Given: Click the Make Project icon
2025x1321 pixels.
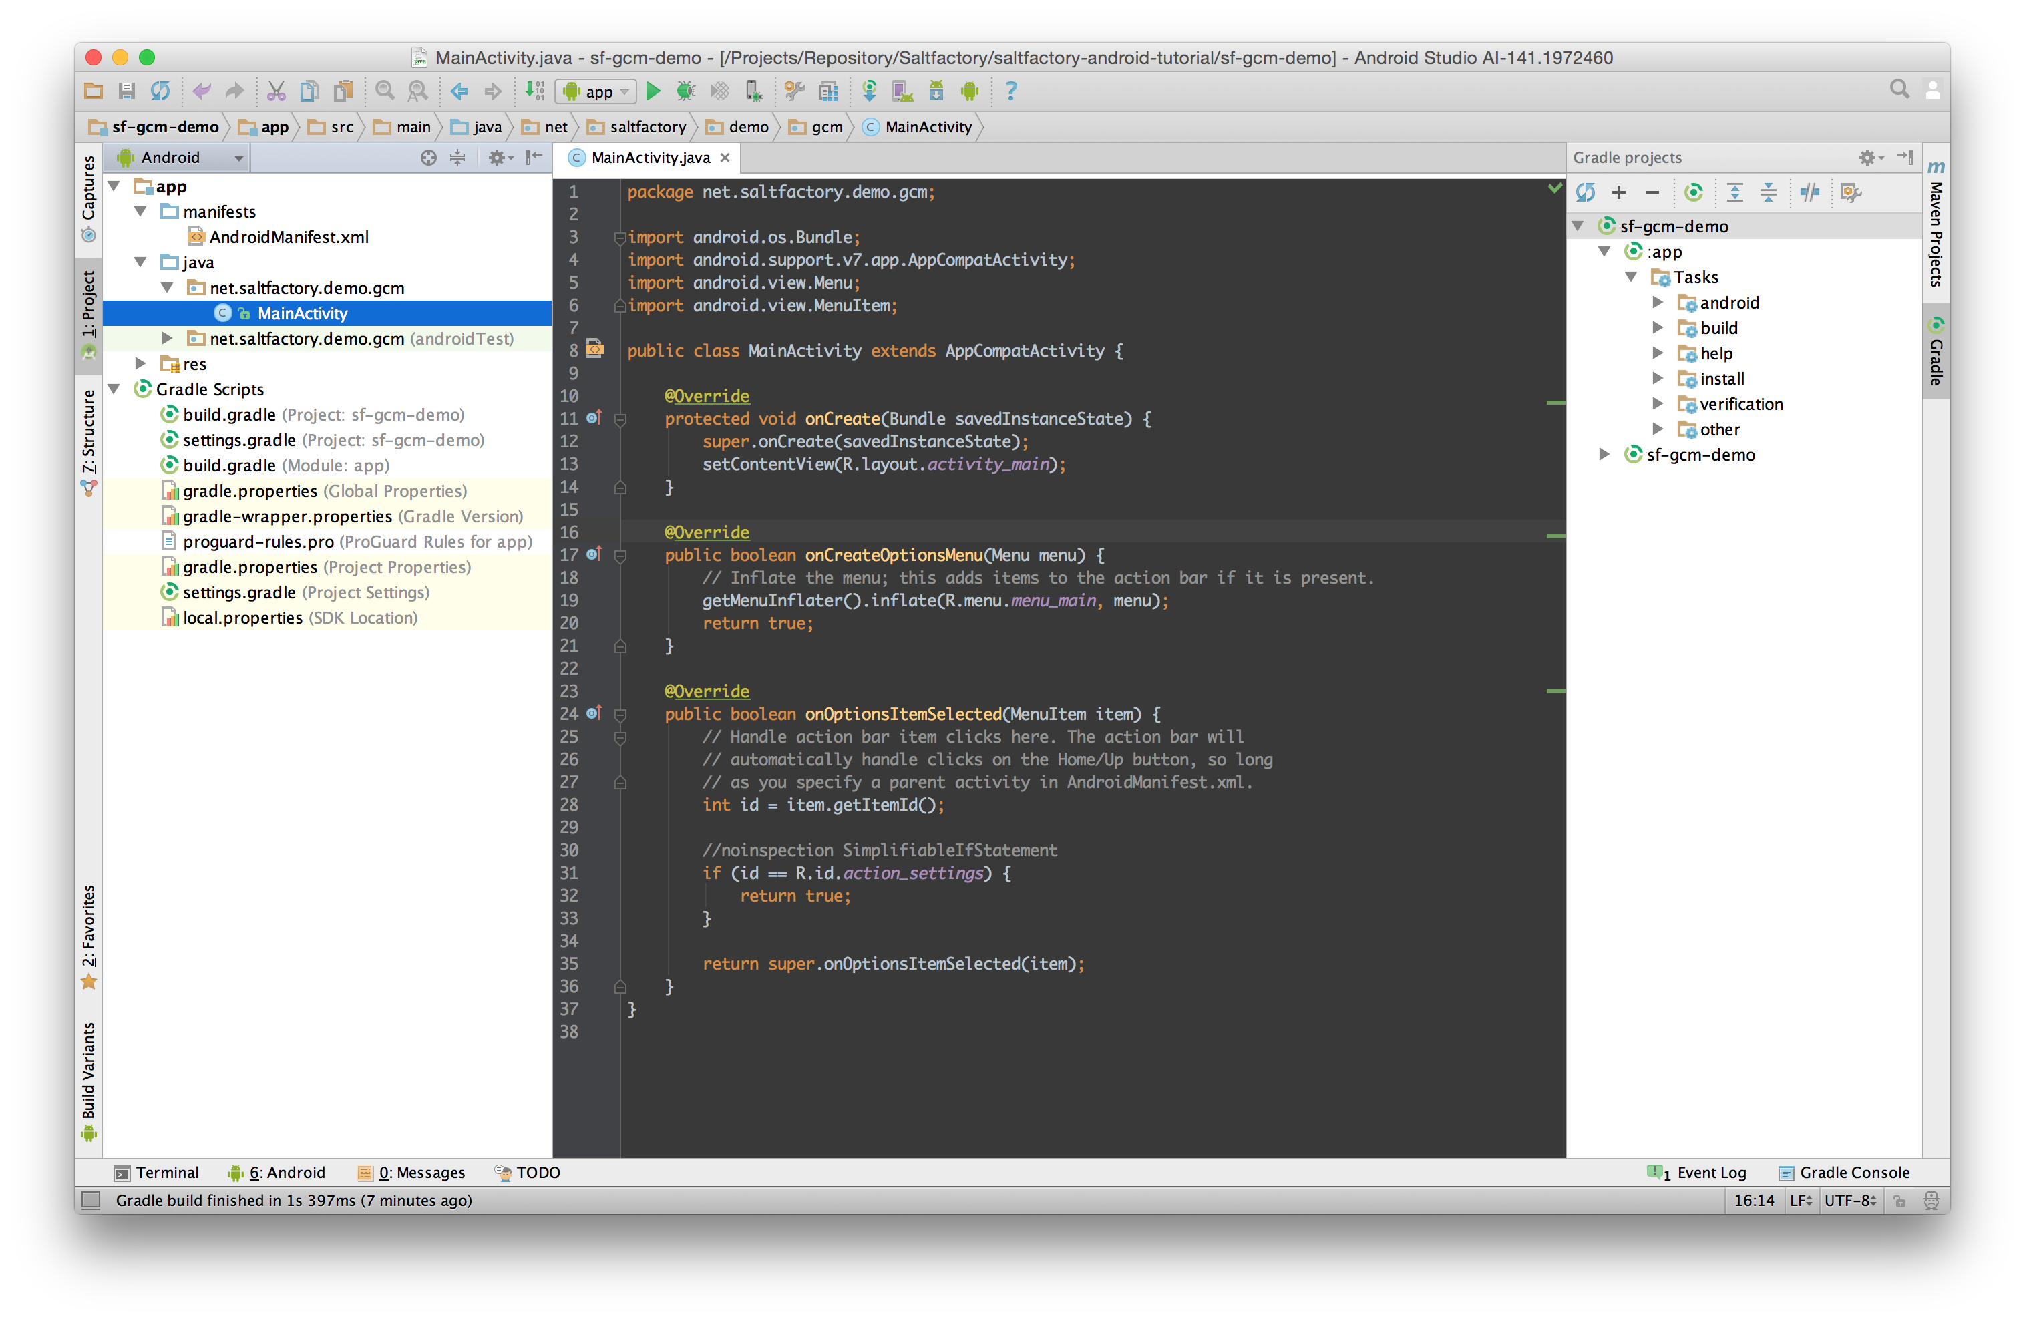Looking at the screenshot, I should click(534, 91).
